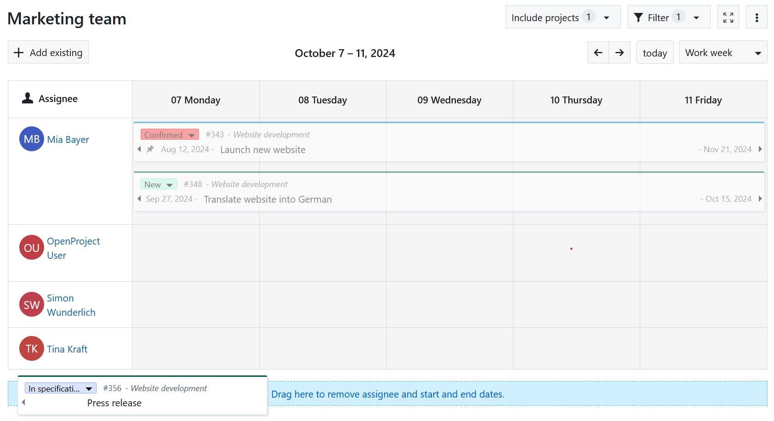
Task: Change In specification status of Press release
Action: click(61, 389)
